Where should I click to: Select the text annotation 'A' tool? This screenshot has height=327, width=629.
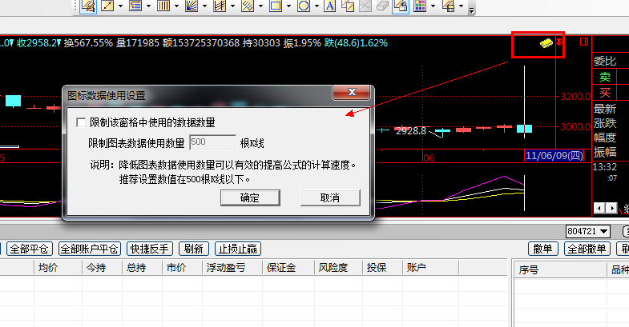[329, 7]
